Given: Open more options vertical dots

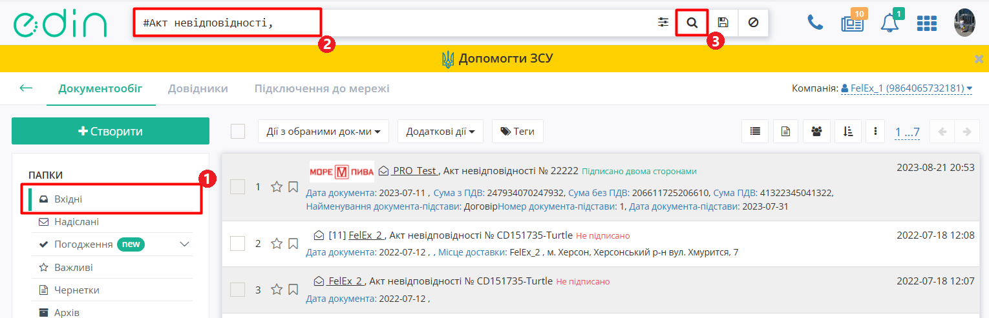Looking at the screenshot, I should point(875,131).
